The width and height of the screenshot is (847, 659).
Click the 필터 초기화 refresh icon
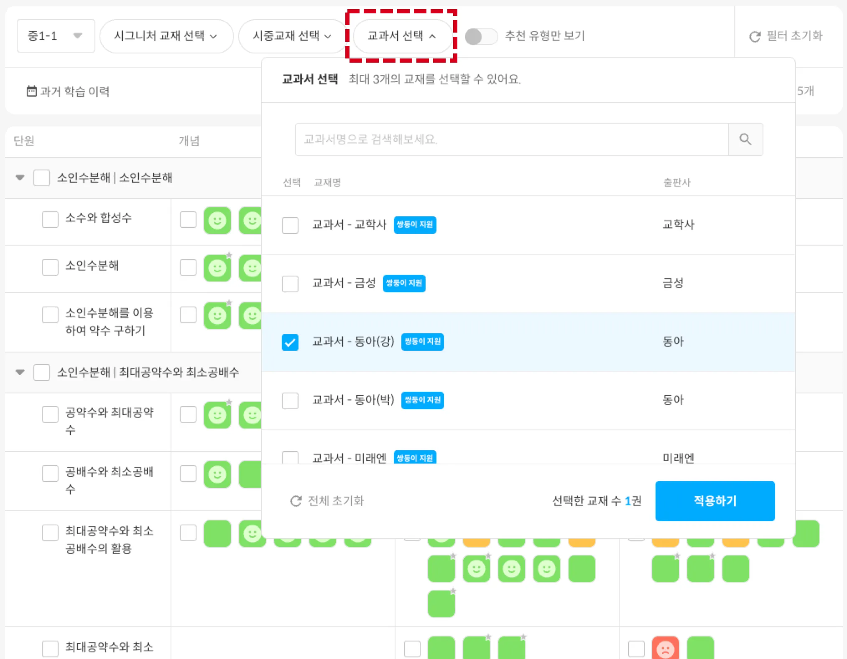pyautogui.click(x=755, y=37)
